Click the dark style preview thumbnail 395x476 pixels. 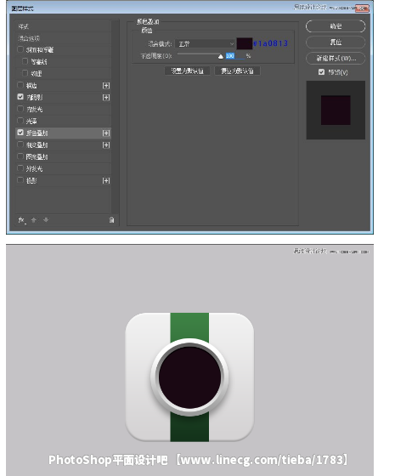click(x=336, y=110)
